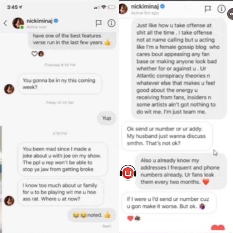Tap avatar beside 'You gonna be in ny' message
This screenshot has width=233, height=233.
coord(9,89)
